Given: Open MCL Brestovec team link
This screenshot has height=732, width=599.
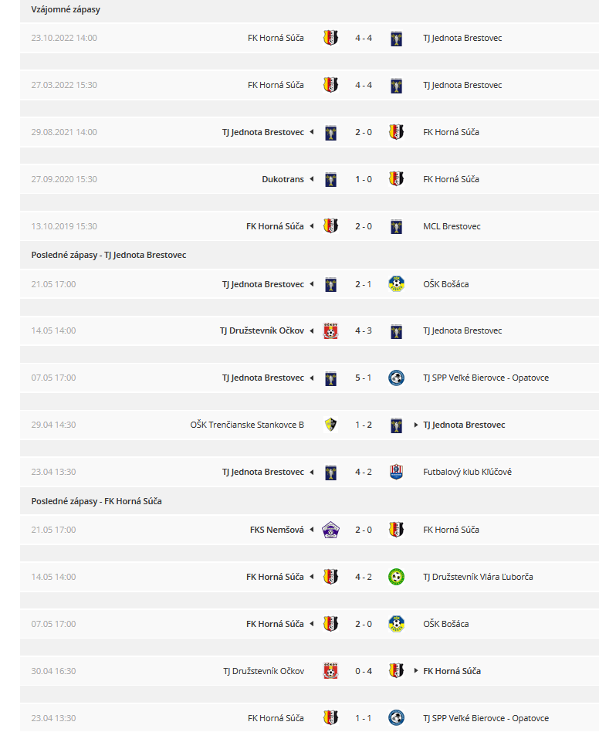Looking at the screenshot, I should 452,226.
